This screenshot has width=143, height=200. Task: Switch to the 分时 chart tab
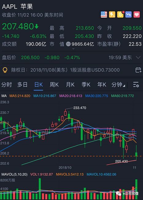(6, 85)
